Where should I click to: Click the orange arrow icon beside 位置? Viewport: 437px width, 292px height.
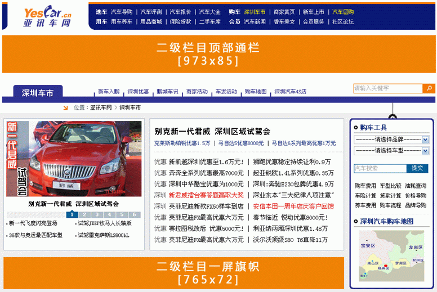[x=66, y=107]
